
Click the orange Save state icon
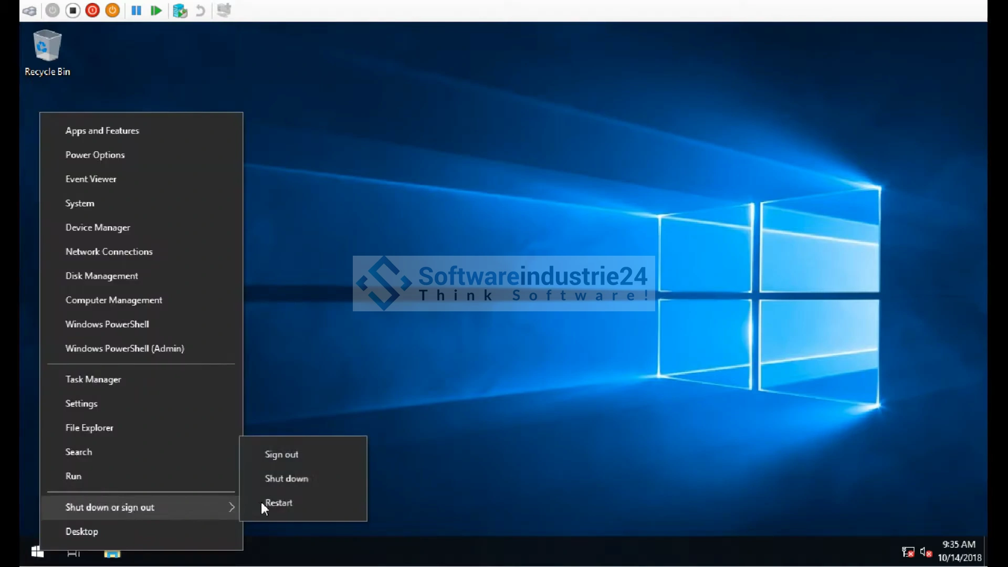[x=112, y=10]
